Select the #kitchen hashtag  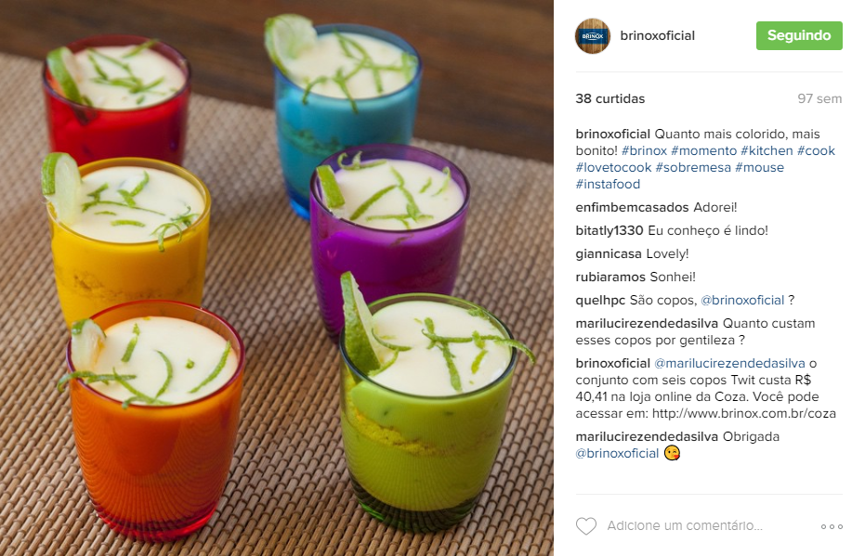pyautogui.click(x=767, y=151)
